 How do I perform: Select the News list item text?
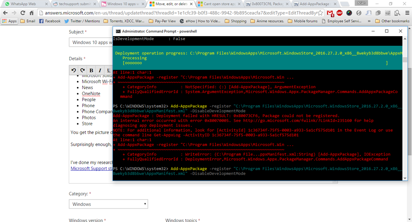pyautogui.click(x=87, y=88)
